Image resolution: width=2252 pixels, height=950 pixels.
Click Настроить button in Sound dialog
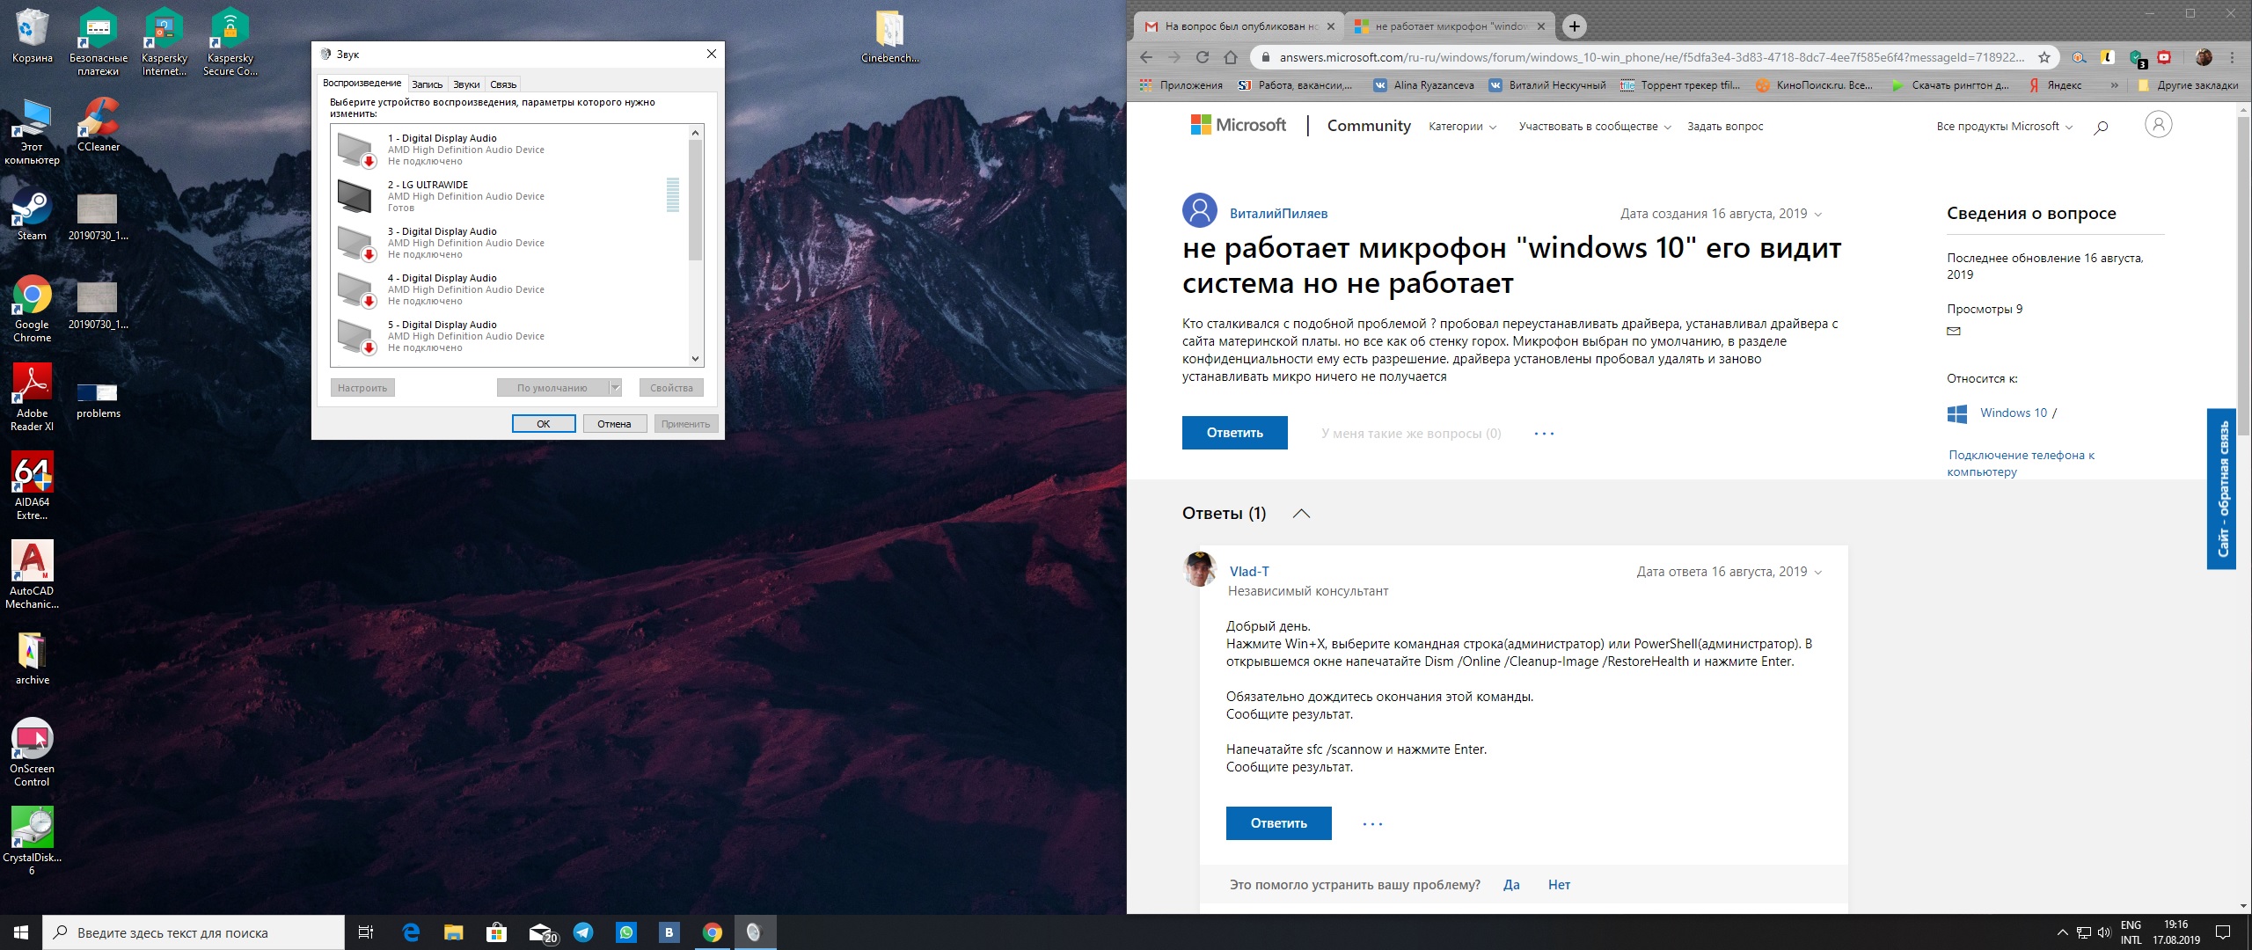click(x=363, y=386)
